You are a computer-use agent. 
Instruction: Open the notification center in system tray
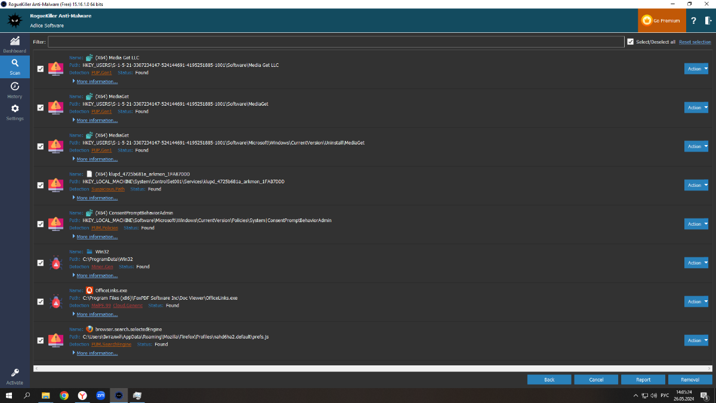704,395
